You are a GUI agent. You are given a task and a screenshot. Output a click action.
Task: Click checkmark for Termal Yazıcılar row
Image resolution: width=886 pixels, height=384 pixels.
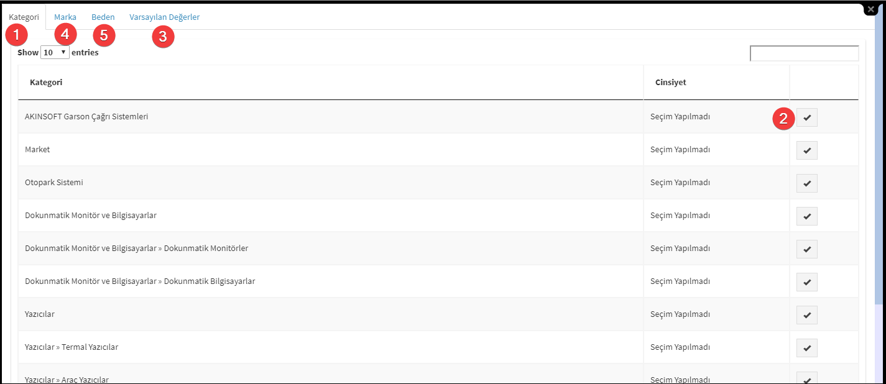pos(807,348)
